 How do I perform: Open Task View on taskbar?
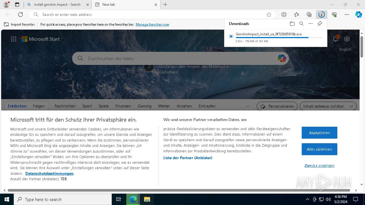(119, 199)
